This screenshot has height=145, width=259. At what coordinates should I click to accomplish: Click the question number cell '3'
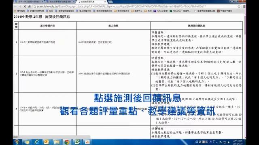[x=16, y=109]
